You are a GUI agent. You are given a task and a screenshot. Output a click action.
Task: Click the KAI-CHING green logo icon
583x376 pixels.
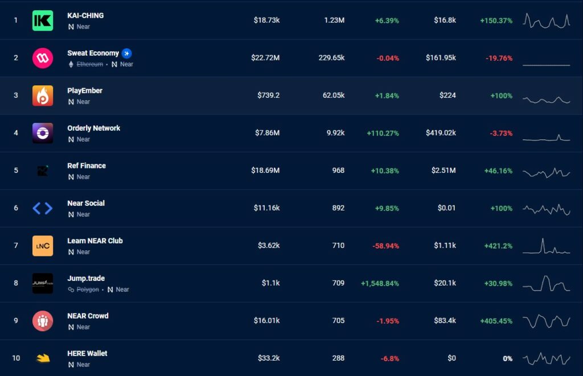43,20
